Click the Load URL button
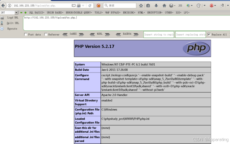Image resolution: width=230 pixels, height=144 pixels. coord(13,18)
